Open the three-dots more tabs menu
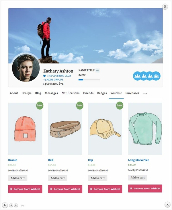The height and width of the screenshot is (210, 172). click(145, 94)
